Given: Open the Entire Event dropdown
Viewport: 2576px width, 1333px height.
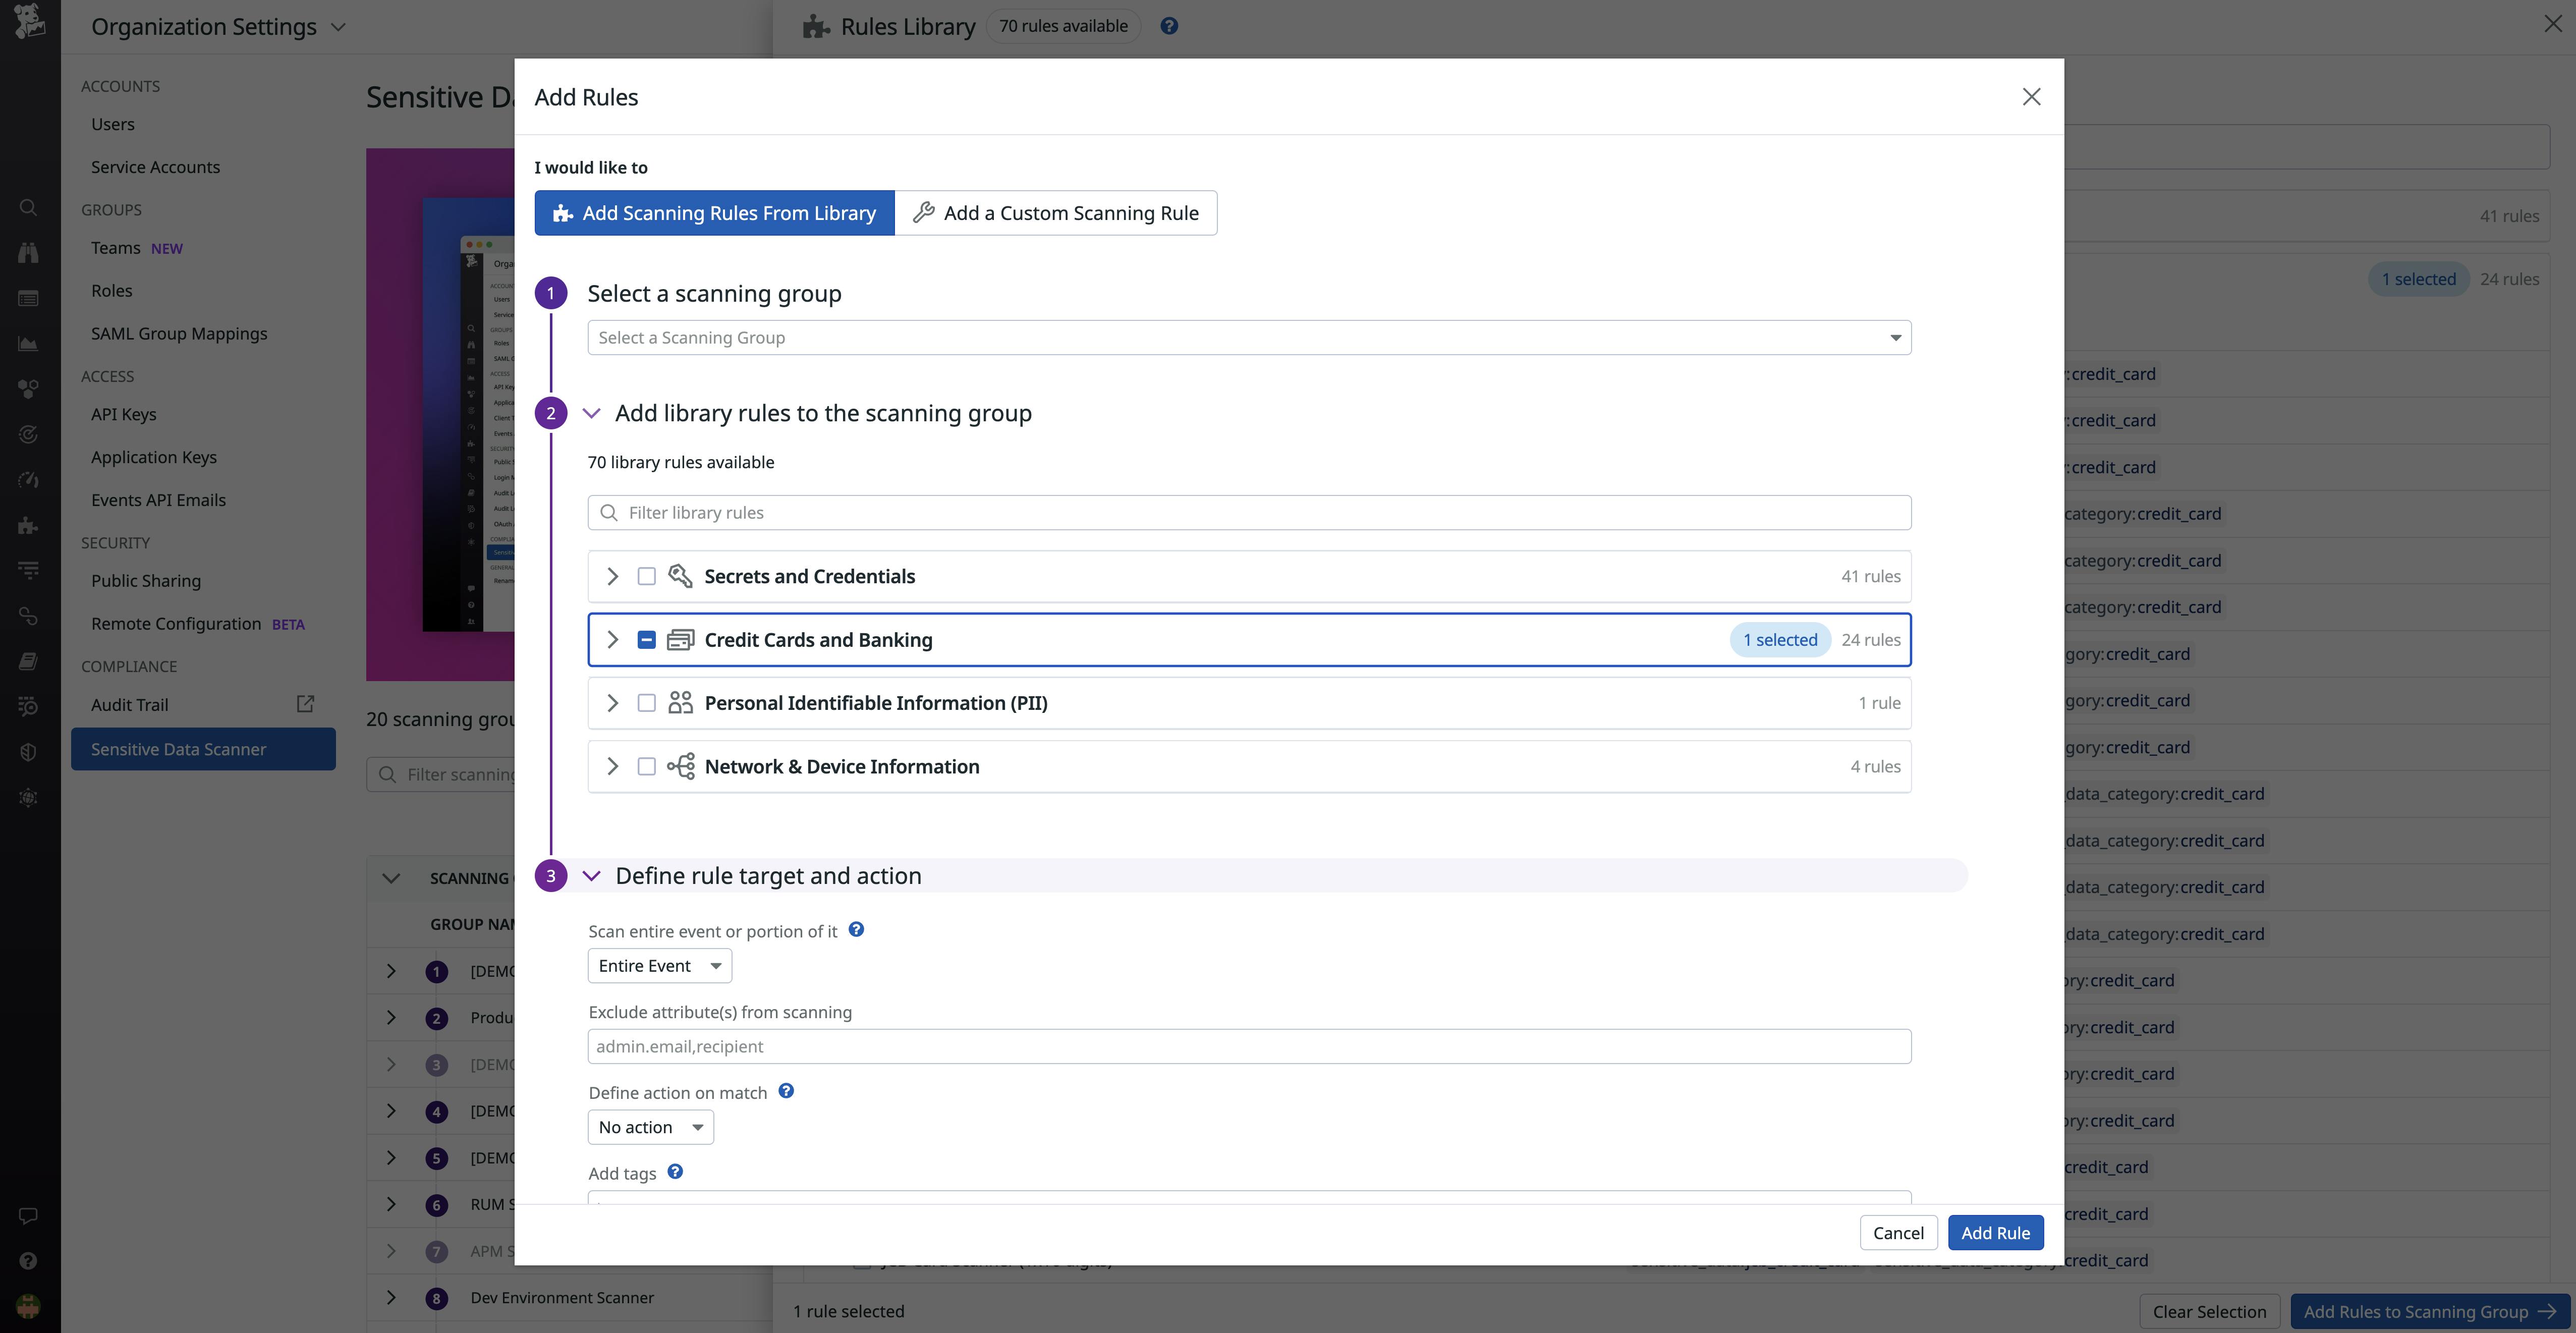Looking at the screenshot, I should (659, 966).
